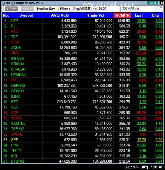This screenshot has width=165, height=170.
Task: Select the SPF symbol
Action: coord(14,140)
